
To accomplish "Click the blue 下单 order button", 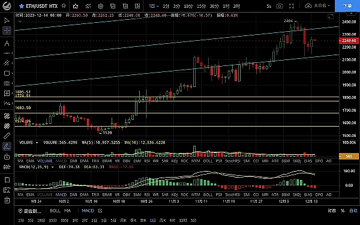I will [x=347, y=6].
